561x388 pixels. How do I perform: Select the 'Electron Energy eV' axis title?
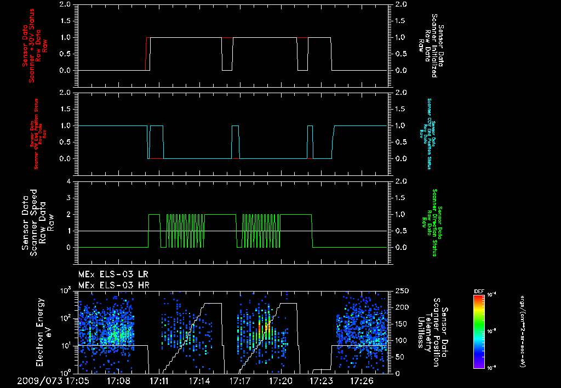click(x=44, y=332)
